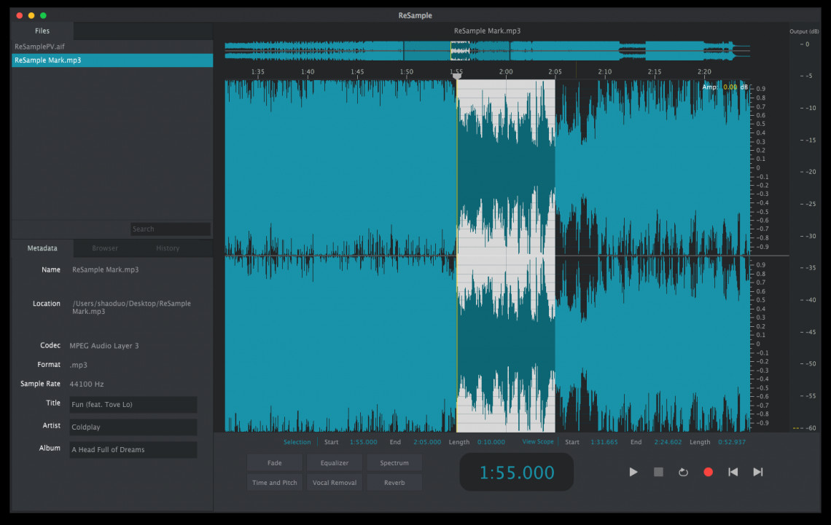This screenshot has height=525, width=831.
Task: Toggle the loop playback icon
Action: [x=683, y=472]
